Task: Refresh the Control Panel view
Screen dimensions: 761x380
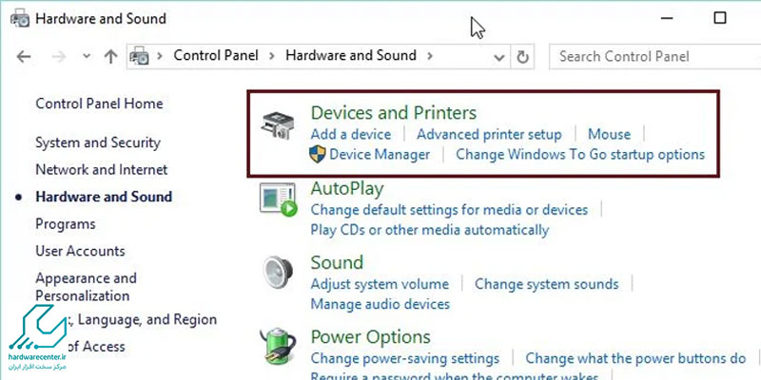Action: point(522,57)
